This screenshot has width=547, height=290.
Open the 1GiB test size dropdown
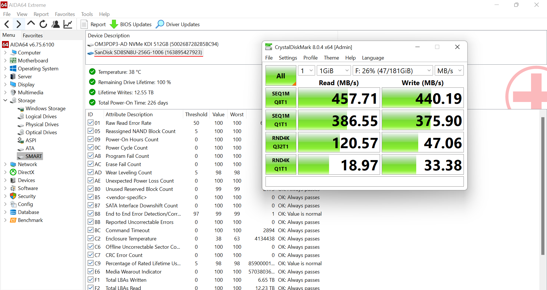[x=334, y=71]
